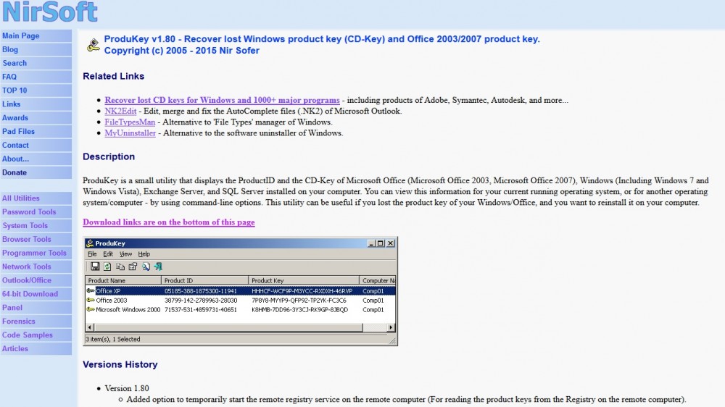Open the File menu in ProduKey window
This screenshot has width=725, height=407.
(x=92, y=254)
